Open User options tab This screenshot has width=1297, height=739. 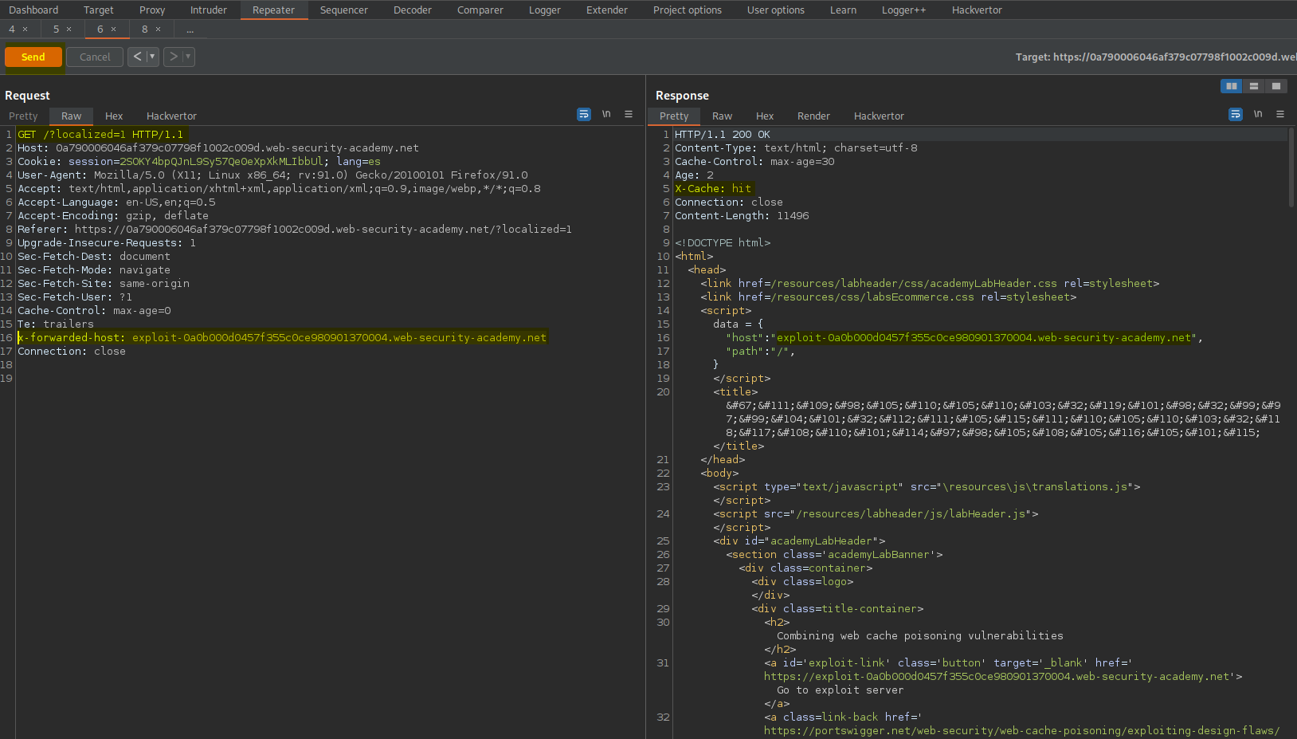(776, 10)
